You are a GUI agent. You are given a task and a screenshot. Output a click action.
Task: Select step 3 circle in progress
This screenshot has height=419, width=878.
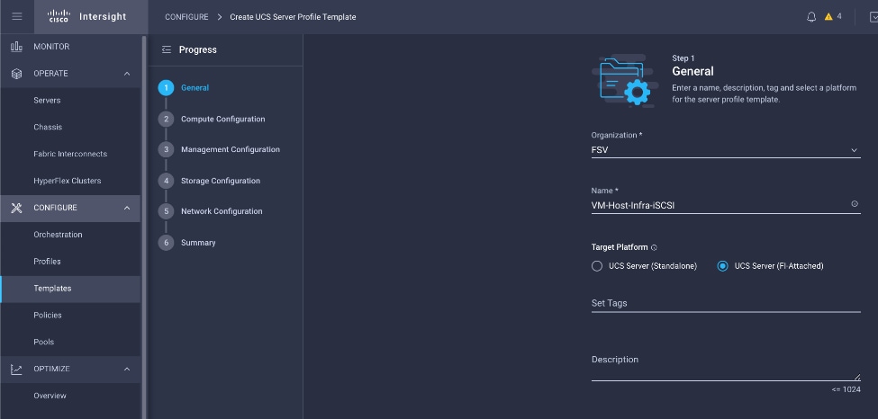tap(166, 149)
